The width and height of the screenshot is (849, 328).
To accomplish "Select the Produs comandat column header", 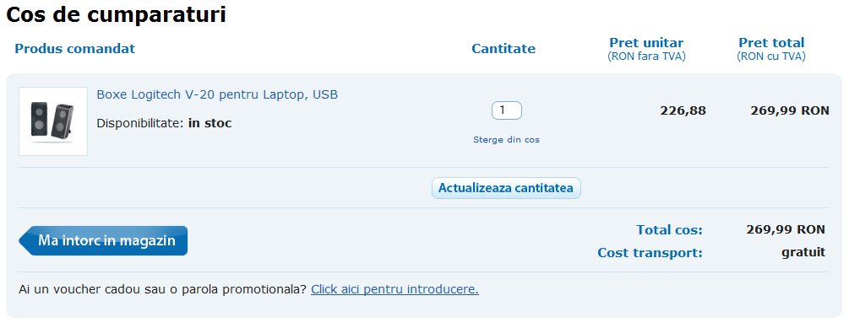I will (74, 49).
